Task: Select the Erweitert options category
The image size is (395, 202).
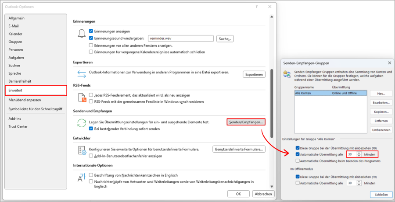Action: pos(36,91)
